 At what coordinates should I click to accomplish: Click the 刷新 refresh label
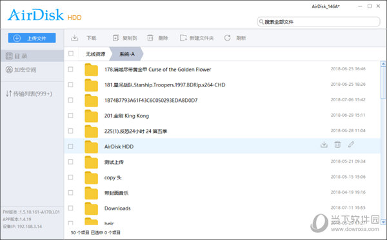click(x=241, y=38)
